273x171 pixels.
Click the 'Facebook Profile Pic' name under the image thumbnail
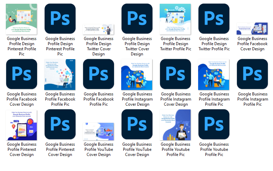(x=60, y=99)
